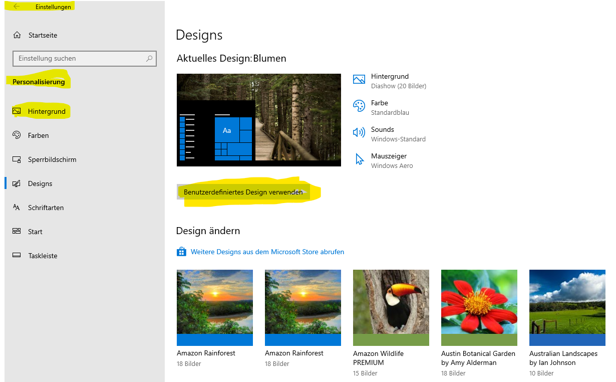This screenshot has height=382, width=616.
Task: Click the 15 Bilder label under Amazon Wildlife
Action: (365, 373)
